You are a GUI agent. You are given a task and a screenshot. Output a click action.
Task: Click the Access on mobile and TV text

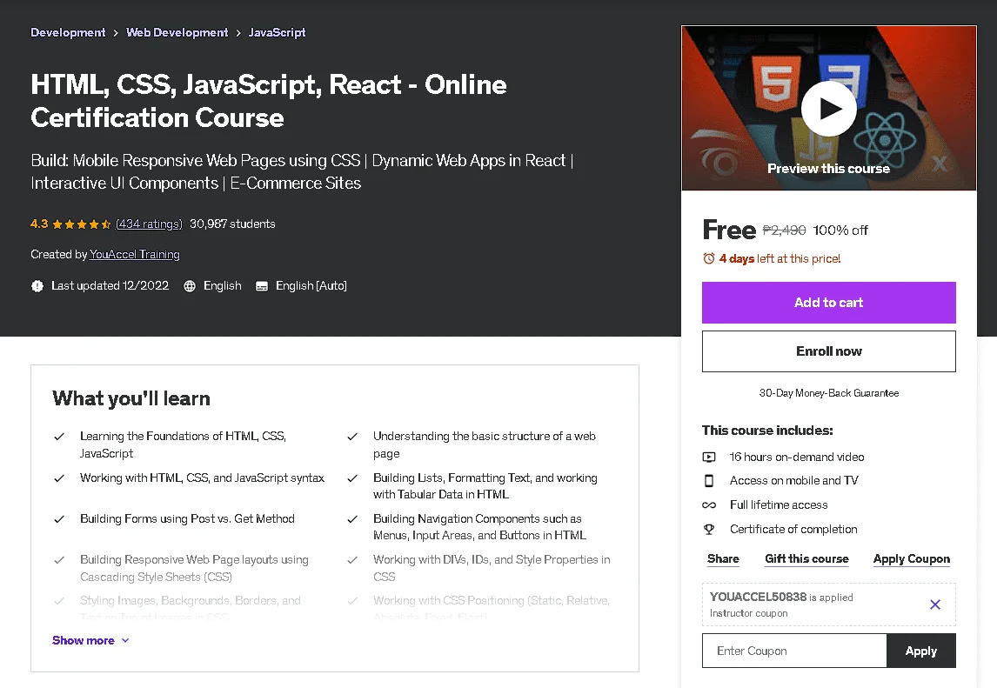pos(793,481)
